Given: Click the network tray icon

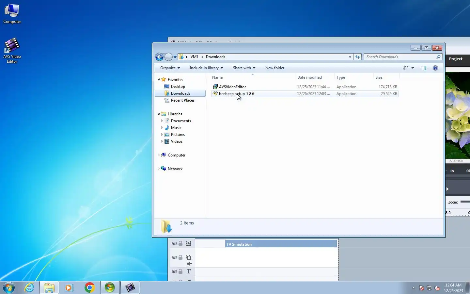Looking at the screenshot, I should [429, 288].
